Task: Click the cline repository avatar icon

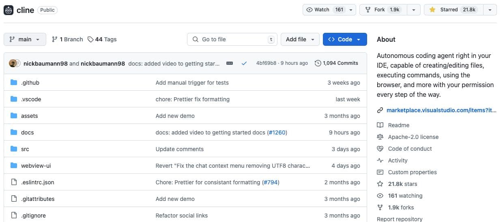Action: [x=9, y=10]
